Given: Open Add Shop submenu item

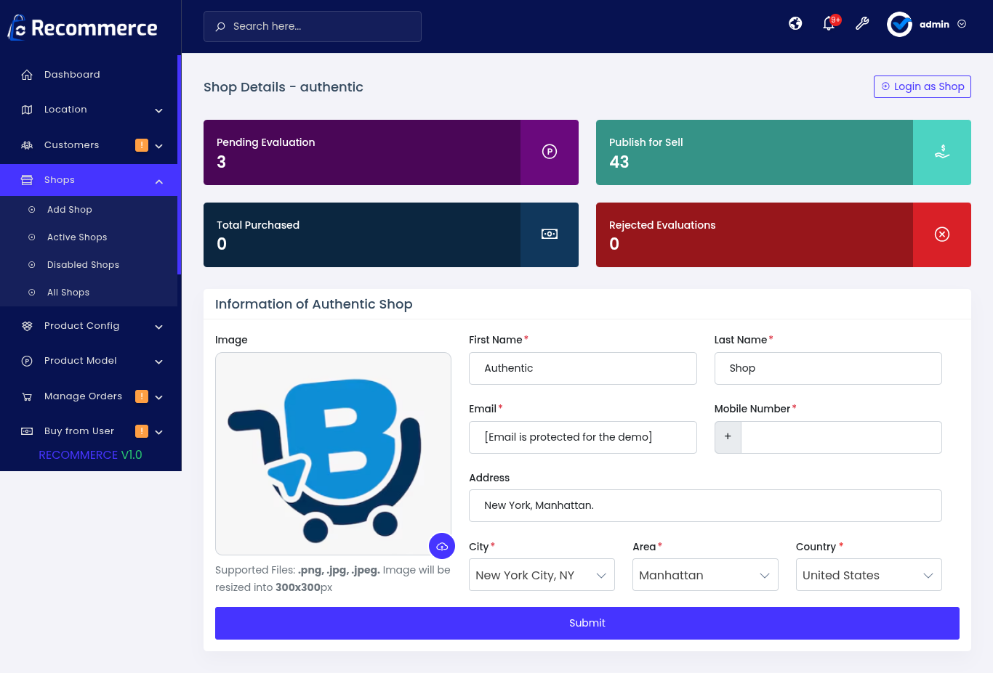Looking at the screenshot, I should point(89,210).
